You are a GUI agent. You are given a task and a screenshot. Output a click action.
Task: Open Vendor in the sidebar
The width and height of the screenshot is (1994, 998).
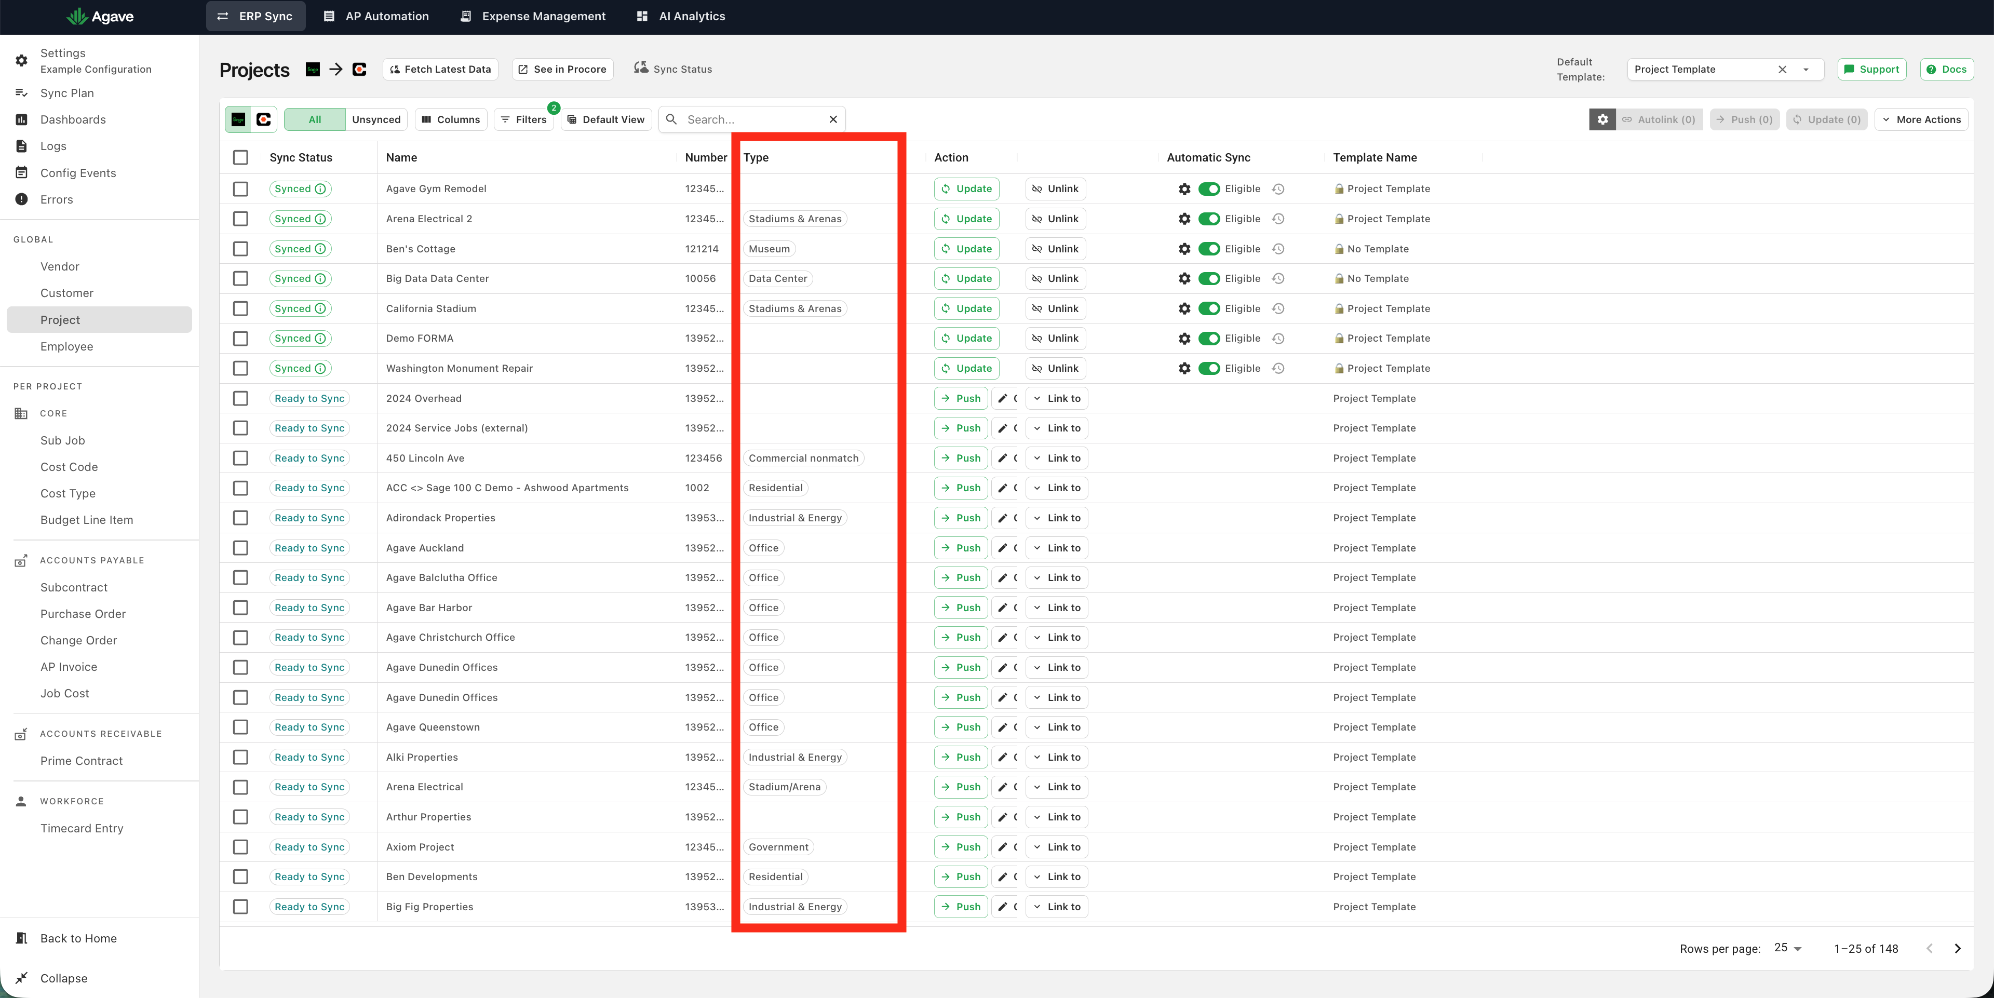click(60, 266)
